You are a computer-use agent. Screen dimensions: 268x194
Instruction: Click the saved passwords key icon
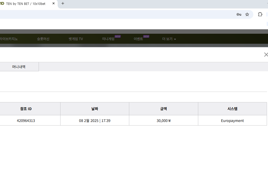tap(239, 14)
